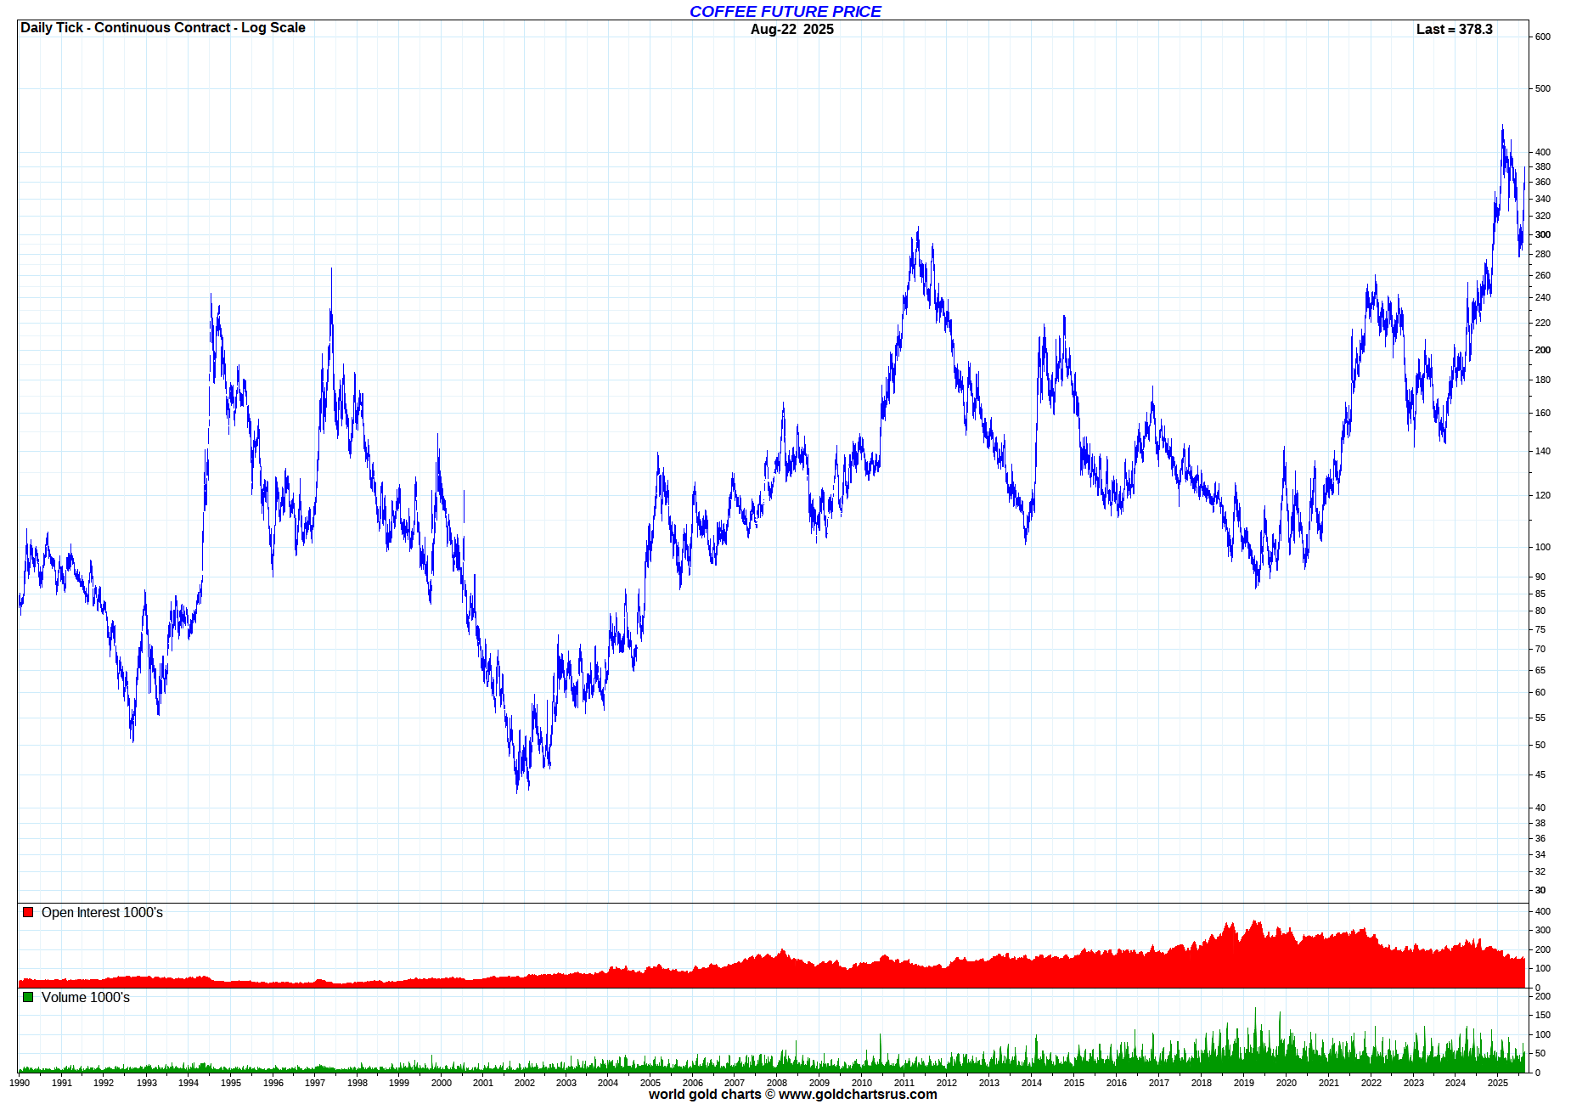Click the bold 300 price axis label
This screenshot has width=1571, height=1104.
pos(1543,234)
